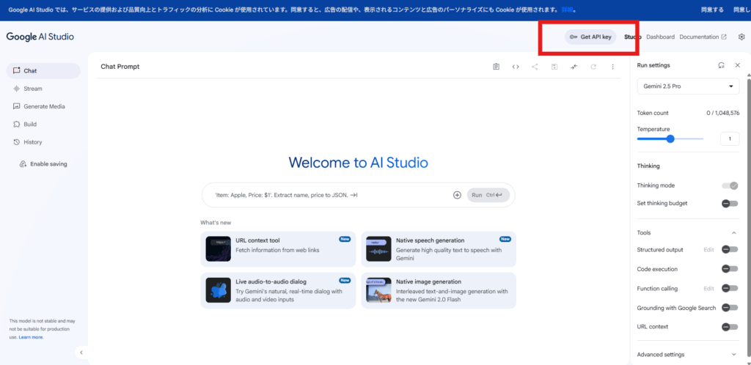
Task: Go to the Dashboard link
Action: pos(661,37)
